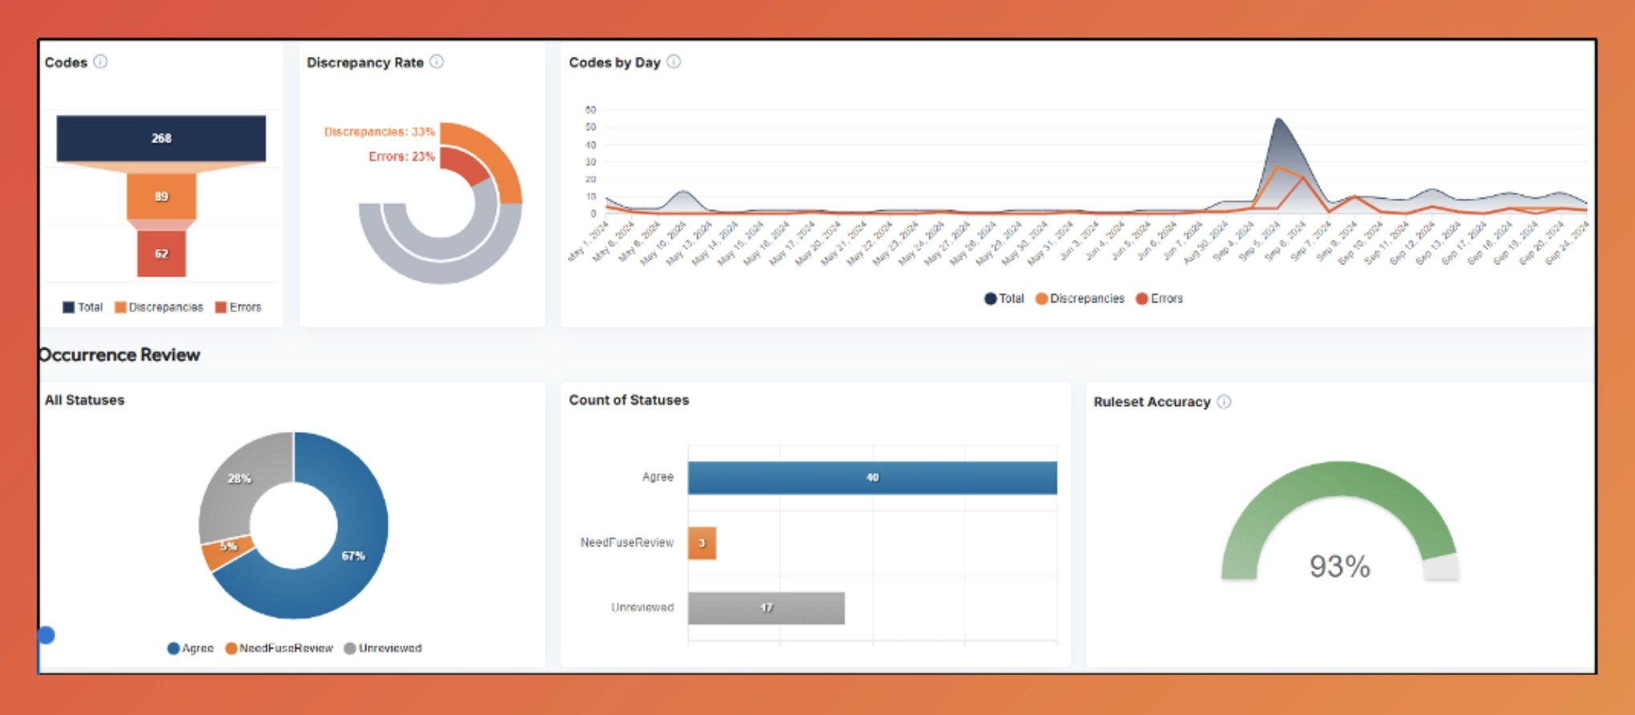Image resolution: width=1635 pixels, height=715 pixels.
Task: Toggle NeedFuseReview legend under All Statuses donut
Action: pyautogui.click(x=279, y=649)
